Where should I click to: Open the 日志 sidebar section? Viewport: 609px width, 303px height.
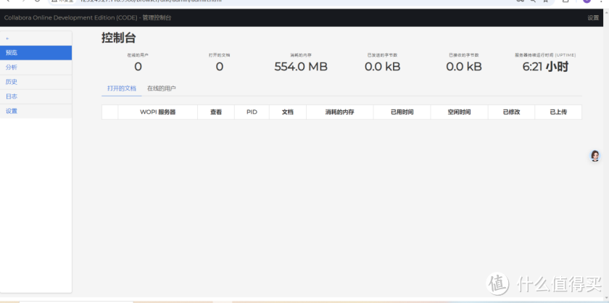[36, 96]
